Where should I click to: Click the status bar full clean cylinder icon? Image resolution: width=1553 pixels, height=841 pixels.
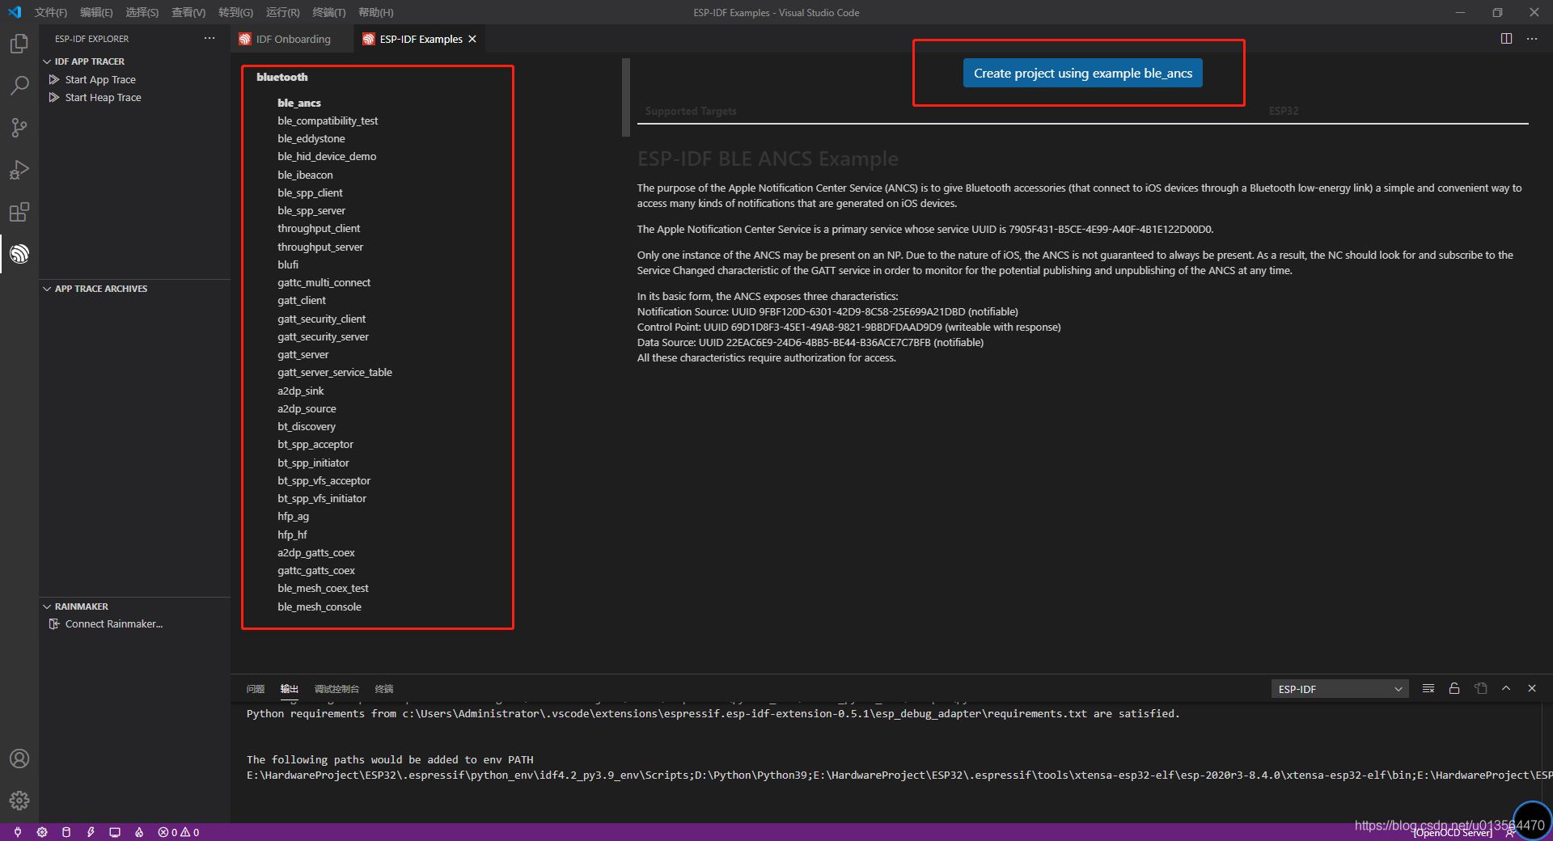[x=66, y=832]
